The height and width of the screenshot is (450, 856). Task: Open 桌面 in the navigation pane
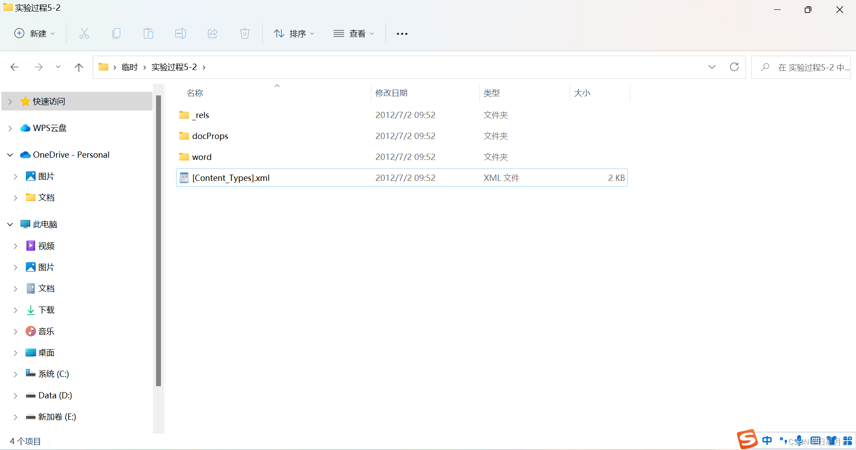pos(46,353)
